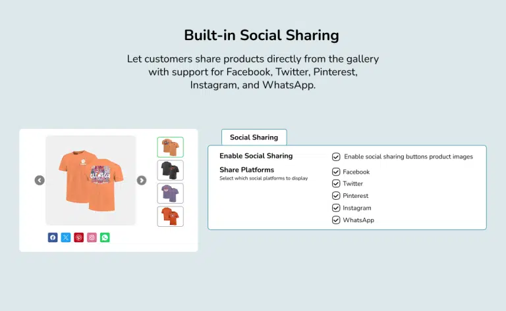Go to next product image arrow
506x311 pixels.
(142, 180)
